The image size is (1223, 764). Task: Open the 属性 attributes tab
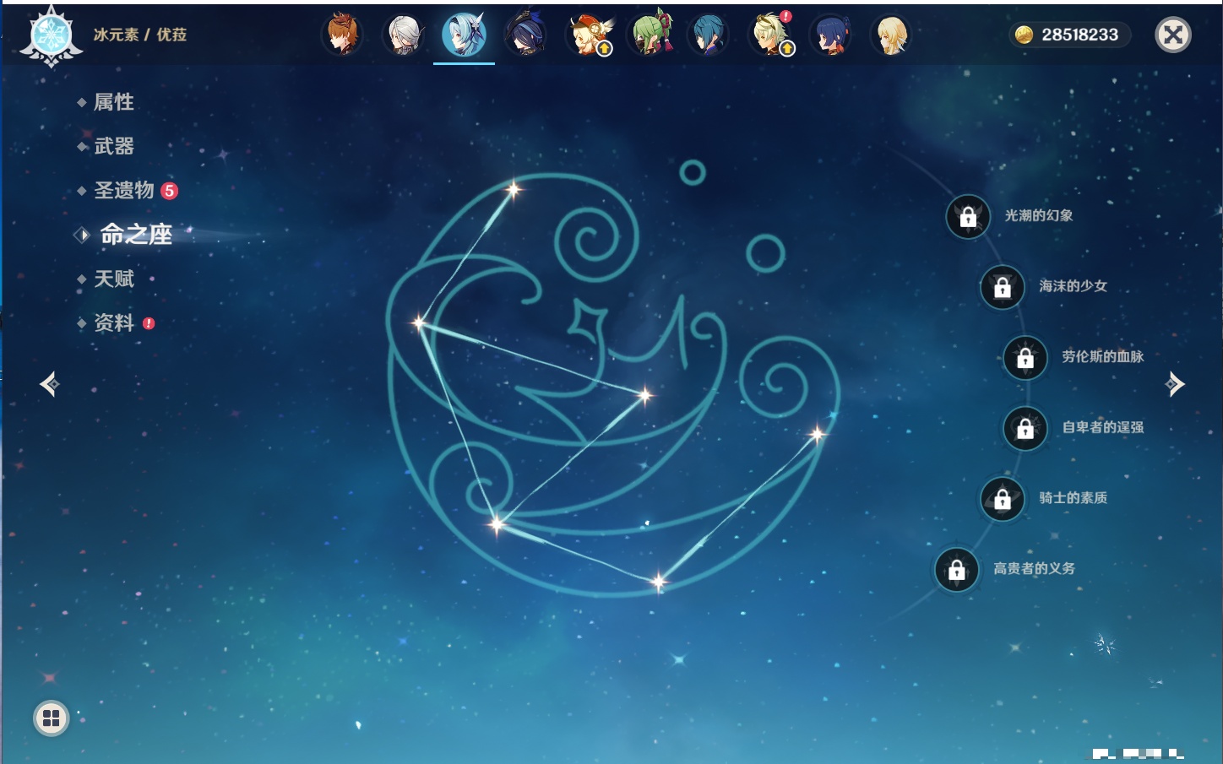(113, 102)
